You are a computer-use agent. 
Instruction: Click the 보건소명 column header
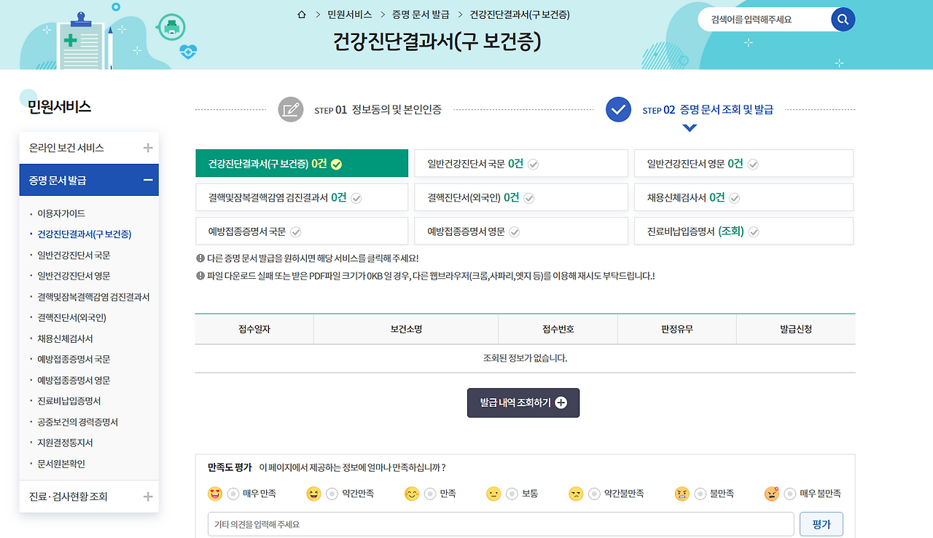406,329
